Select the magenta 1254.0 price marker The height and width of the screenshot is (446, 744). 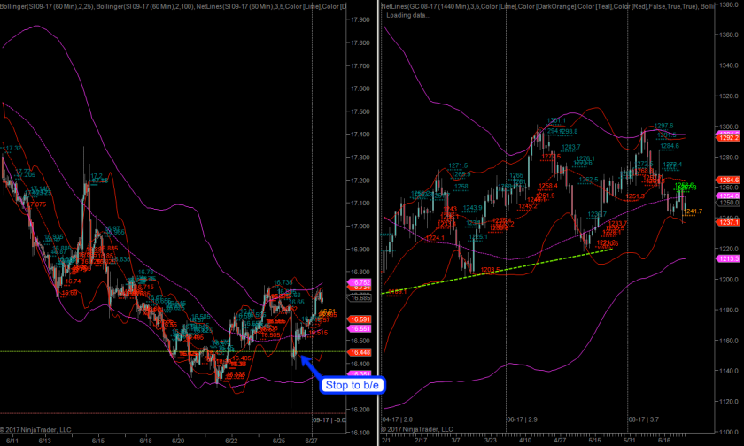coord(729,196)
